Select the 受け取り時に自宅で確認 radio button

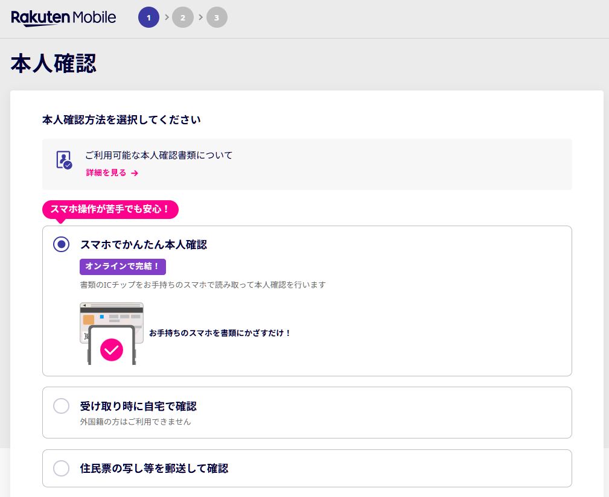point(61,406)
